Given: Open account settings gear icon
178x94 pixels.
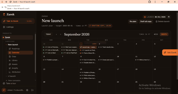Looking at the screenshot, I should pos(27,90).
